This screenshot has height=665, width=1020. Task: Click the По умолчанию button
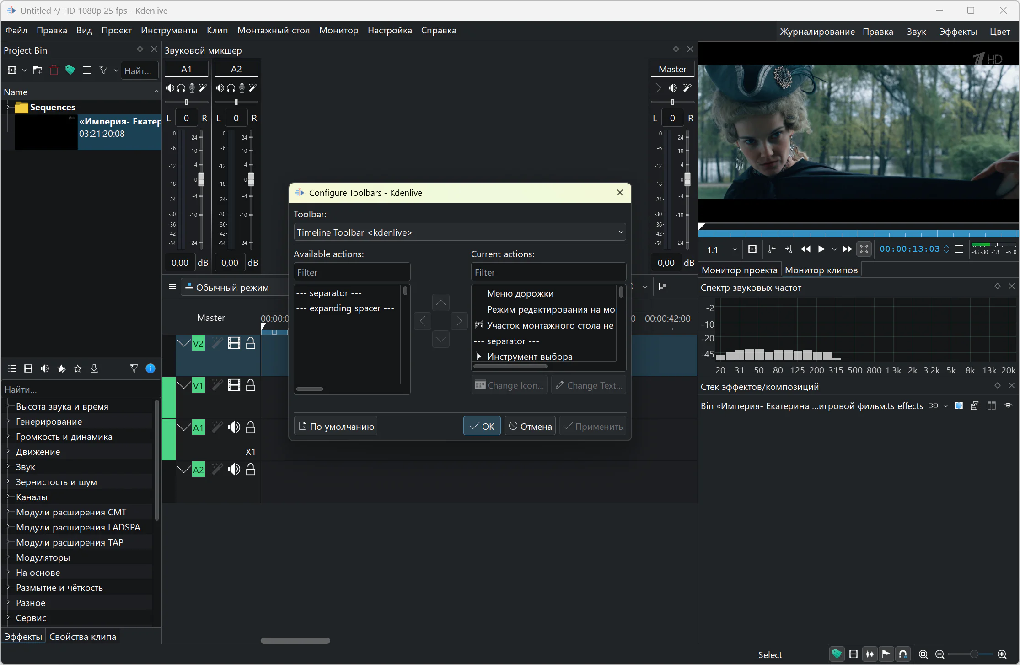[336, 427]
